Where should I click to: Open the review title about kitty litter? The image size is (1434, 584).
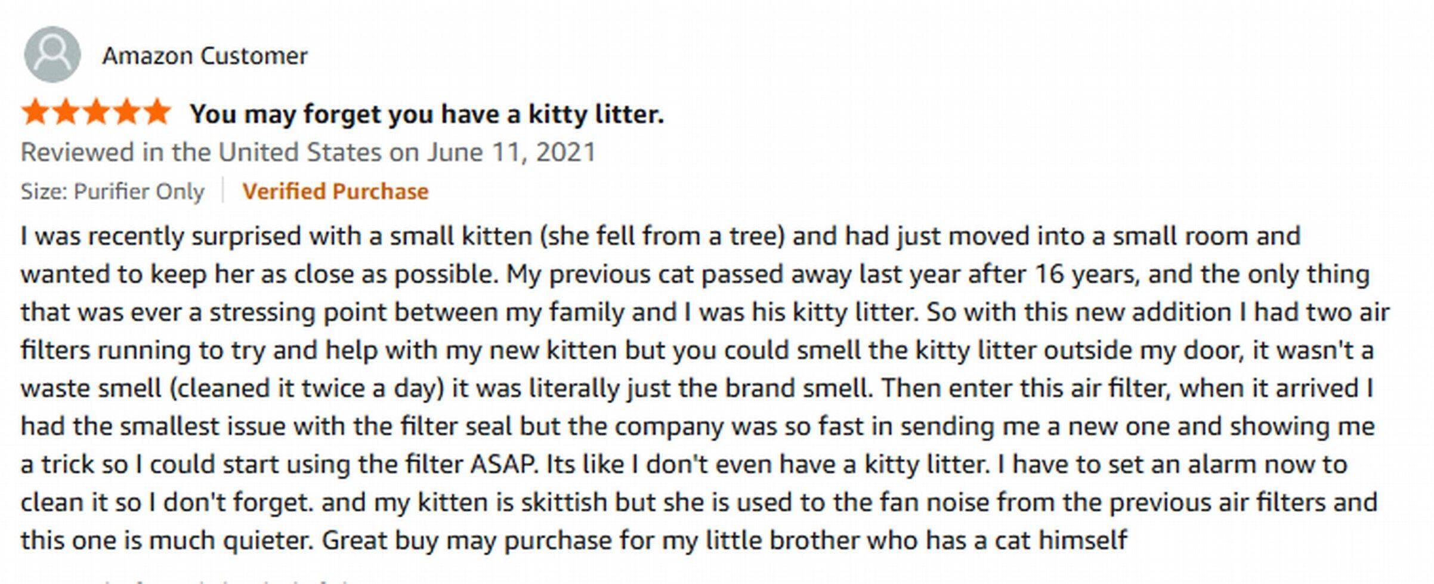[x=427, y=114]
